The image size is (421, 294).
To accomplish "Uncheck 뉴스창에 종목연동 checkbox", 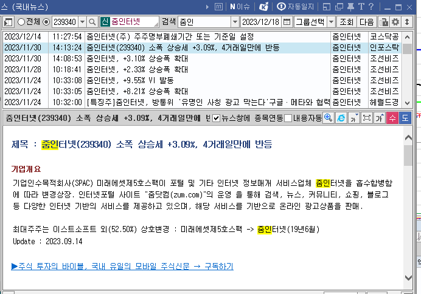I will point(216,118).
